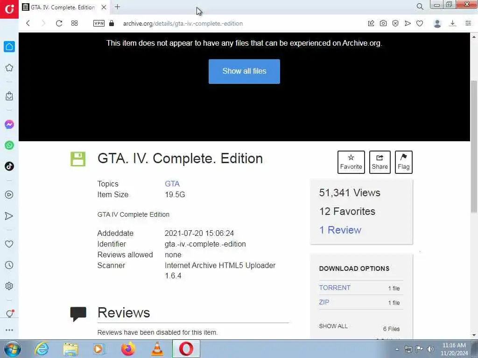
Task: Open Facebook Messenger from the sidebar
Action: click(x=9, y=124)
